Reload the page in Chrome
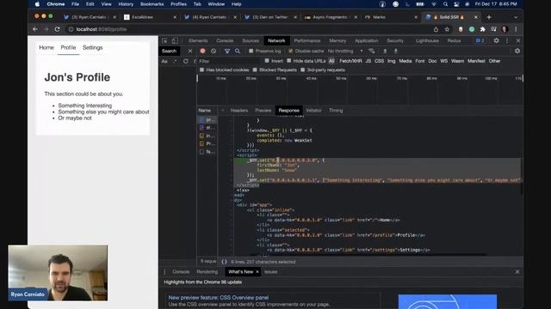The height and width of the screenshot is (309, 551). point(58,29)
